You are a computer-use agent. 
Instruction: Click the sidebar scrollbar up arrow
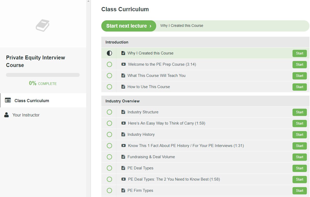click(x=89, y=1)
